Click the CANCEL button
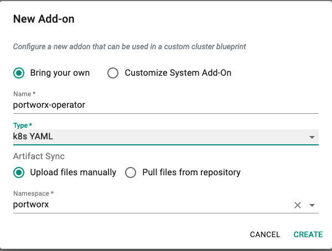Image resolution: width=332 pixels, height=251 pixels. (265, 234)
